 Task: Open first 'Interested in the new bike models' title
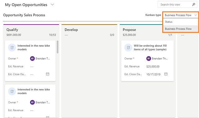click(x=34, y=48)
